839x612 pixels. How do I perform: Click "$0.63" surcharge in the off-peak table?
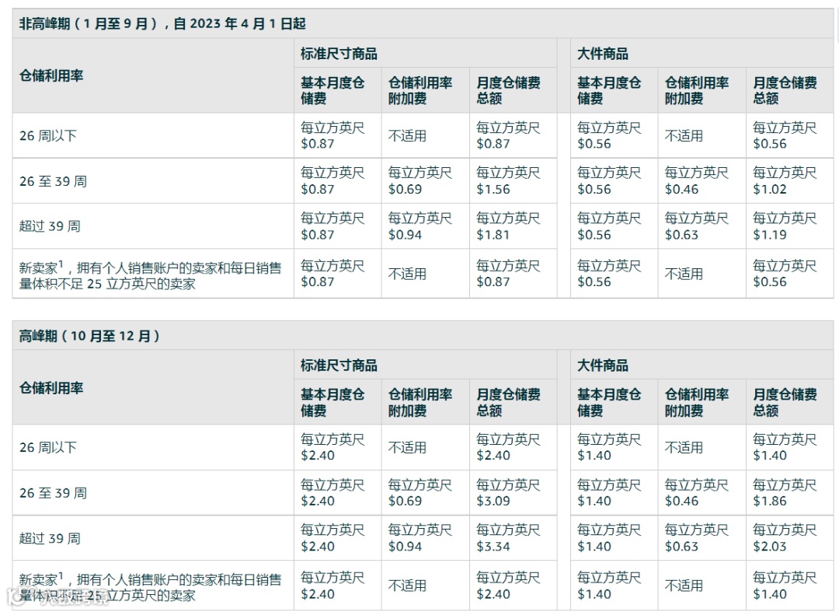pos(682,235)
